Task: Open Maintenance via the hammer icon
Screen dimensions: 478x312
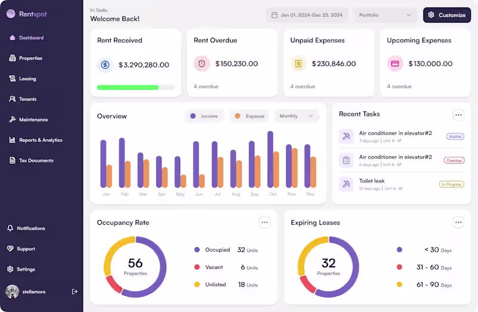Action: (x=12, y=119)
